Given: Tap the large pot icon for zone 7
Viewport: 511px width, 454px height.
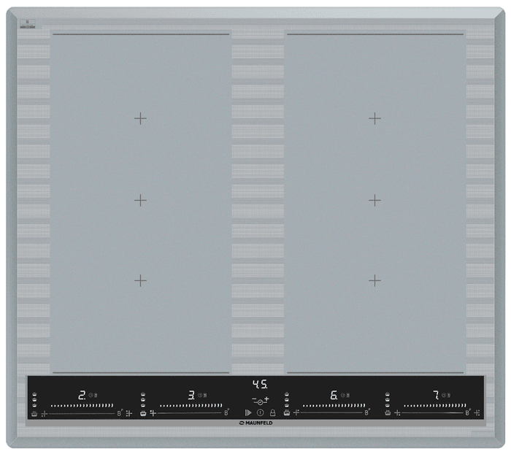Looking at the screenshot, I should click(x=388, y=412).
